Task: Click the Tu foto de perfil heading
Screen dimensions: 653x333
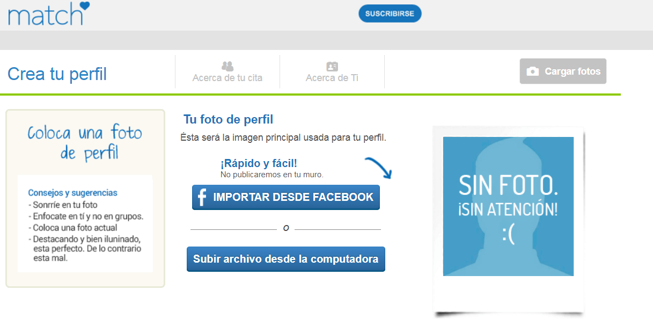Action: [229, 119]
